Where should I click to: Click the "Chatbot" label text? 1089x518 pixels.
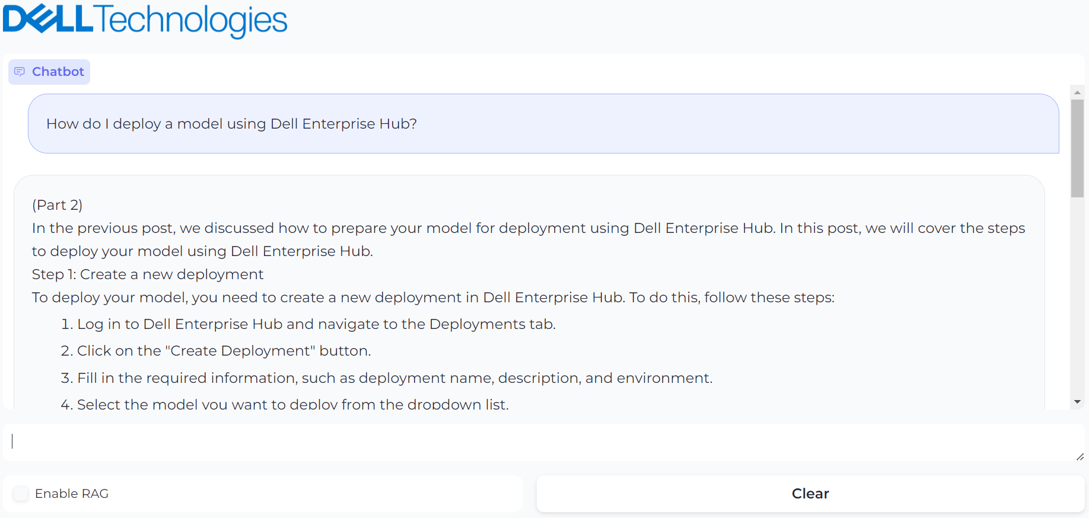[x=58, y=72]
